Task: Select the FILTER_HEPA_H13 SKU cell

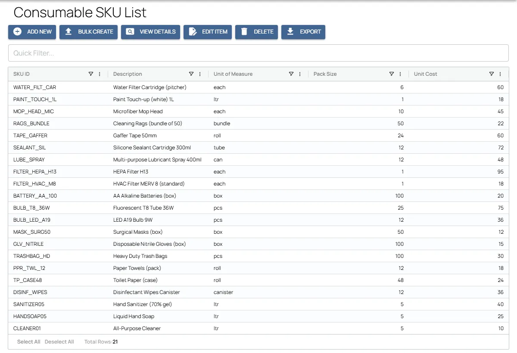Action: [x=58, y=172]
